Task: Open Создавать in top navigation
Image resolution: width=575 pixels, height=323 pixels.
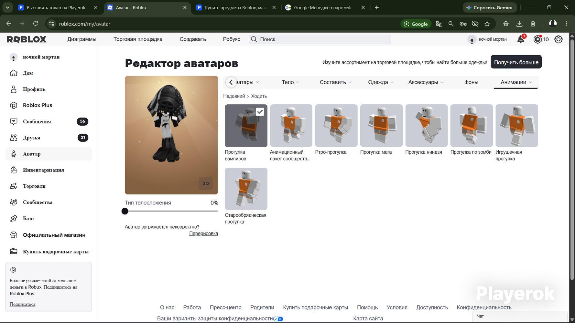Action: point(193,39)
